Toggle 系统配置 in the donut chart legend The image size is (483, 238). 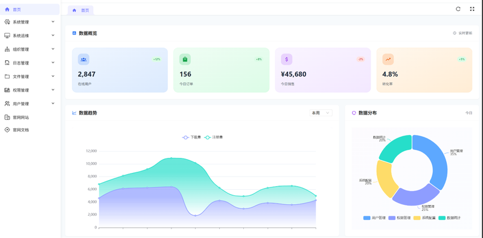tap(424, 218)
